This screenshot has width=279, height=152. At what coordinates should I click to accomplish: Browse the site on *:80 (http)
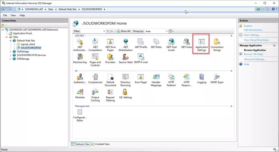(x=253, y=54)
